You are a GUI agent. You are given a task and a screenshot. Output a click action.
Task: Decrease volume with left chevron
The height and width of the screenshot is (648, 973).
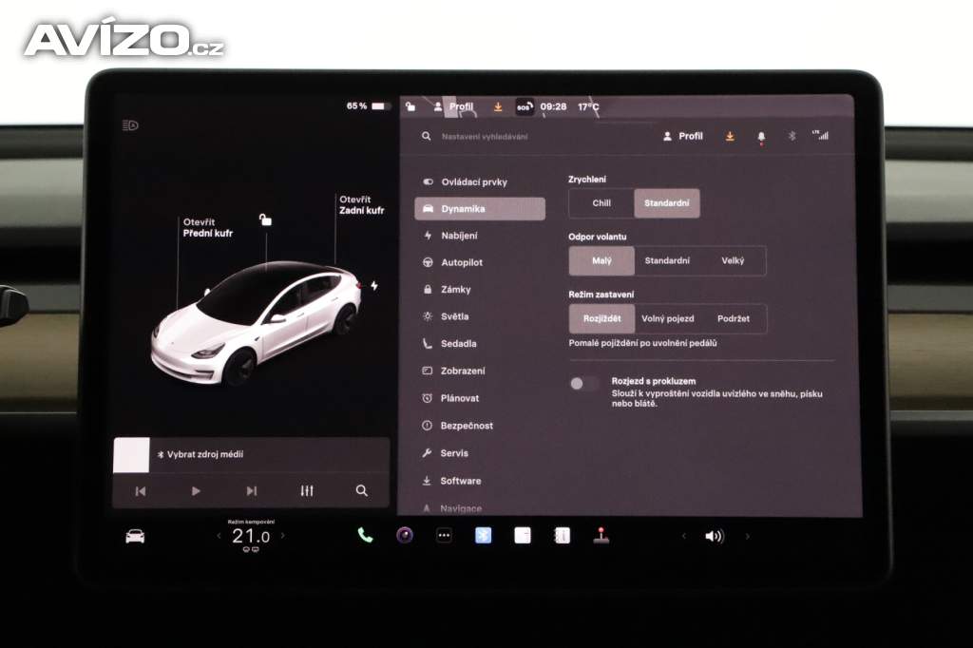pos(683,536)
